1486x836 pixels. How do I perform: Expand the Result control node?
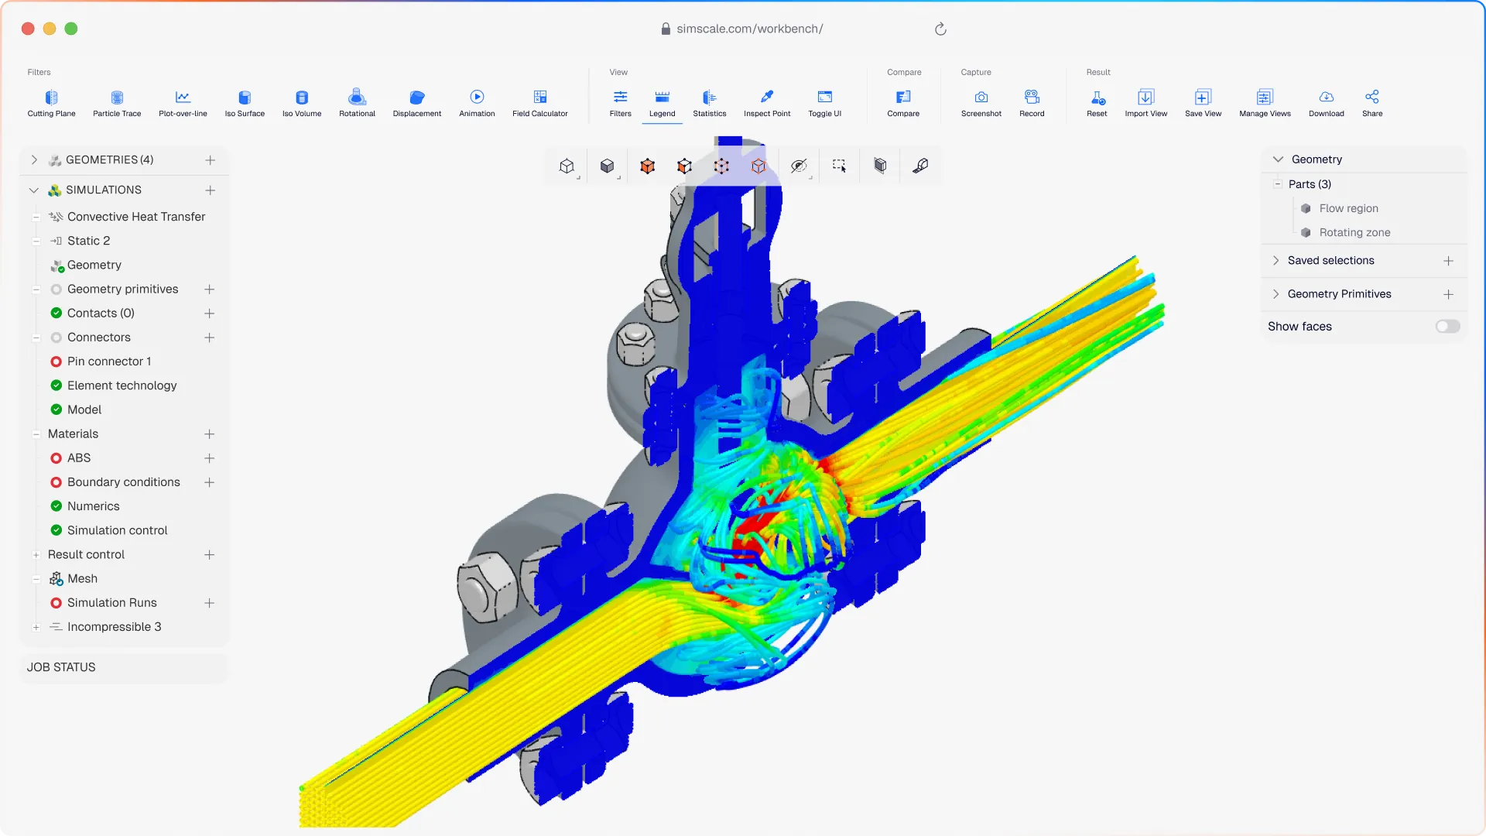pyautogui.click(x=36, y=554)
